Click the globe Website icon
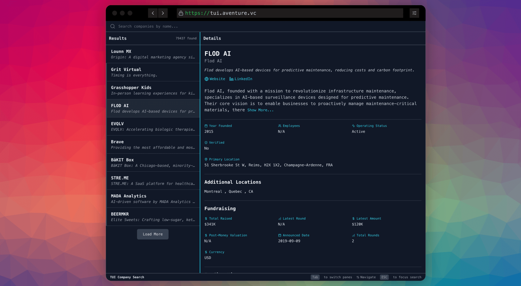The height and width of the screenshot is (286, 521). [206, 79]
